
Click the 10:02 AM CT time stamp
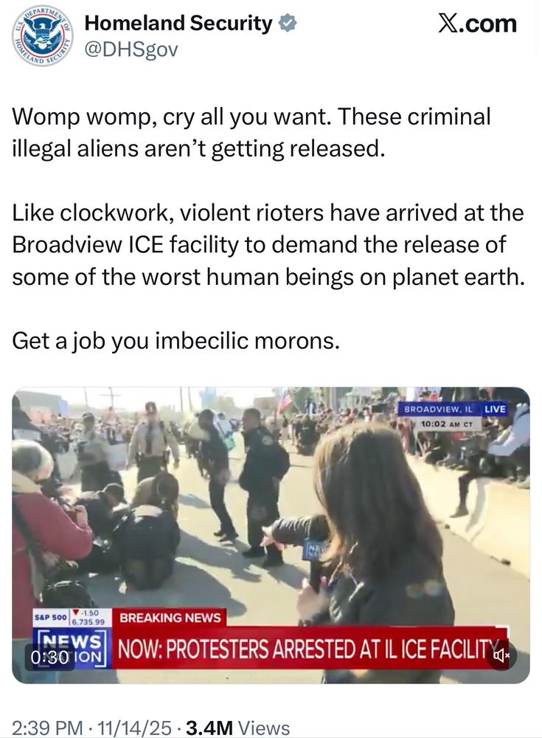(x=447, y=424)
